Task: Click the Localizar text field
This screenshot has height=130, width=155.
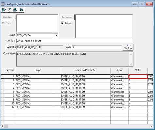Action: click(75, 41)
